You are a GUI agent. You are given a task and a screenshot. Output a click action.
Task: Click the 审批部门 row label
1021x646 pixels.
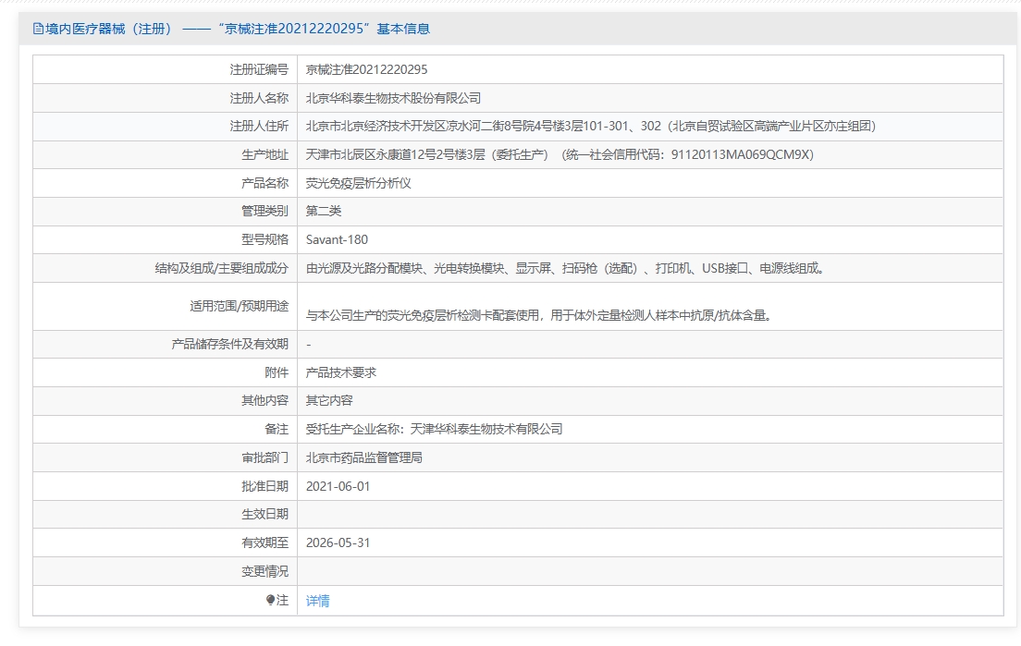coord(264,458)
